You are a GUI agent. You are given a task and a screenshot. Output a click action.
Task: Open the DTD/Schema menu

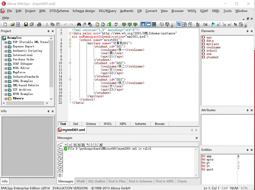(59, 11)
